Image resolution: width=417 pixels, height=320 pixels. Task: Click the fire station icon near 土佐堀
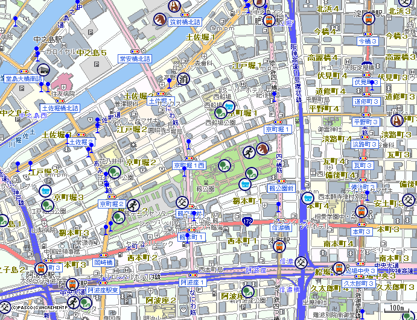pos(183,79)
